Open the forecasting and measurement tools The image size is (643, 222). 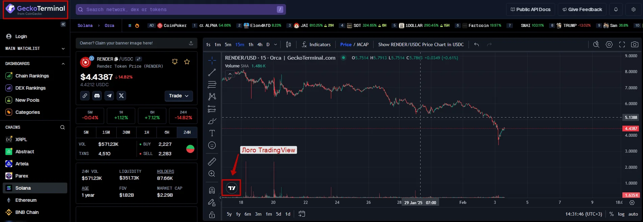pyautogui.click(x=212, y=109)
